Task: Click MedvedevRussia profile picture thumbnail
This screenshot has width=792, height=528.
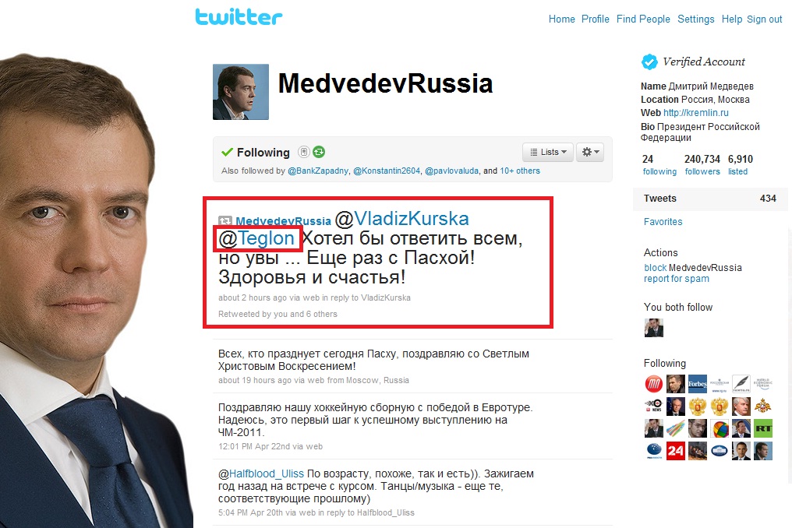Action: click(x=241, y=92)
